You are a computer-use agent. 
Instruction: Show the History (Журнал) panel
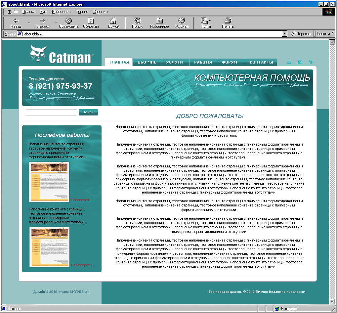point(181,23)
